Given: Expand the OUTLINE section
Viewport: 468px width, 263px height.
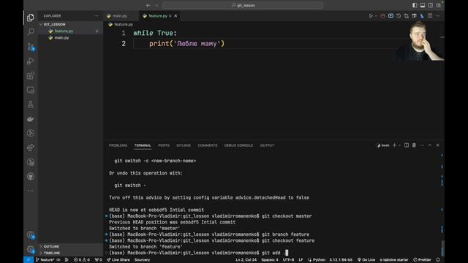Looking at the screenshot, I should click(51, 247).
